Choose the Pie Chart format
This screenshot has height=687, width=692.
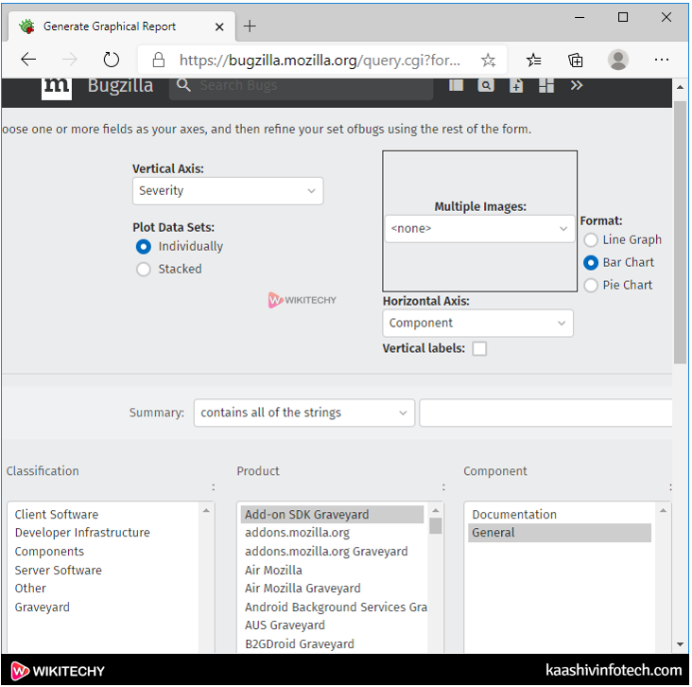(x=591, y=285)
